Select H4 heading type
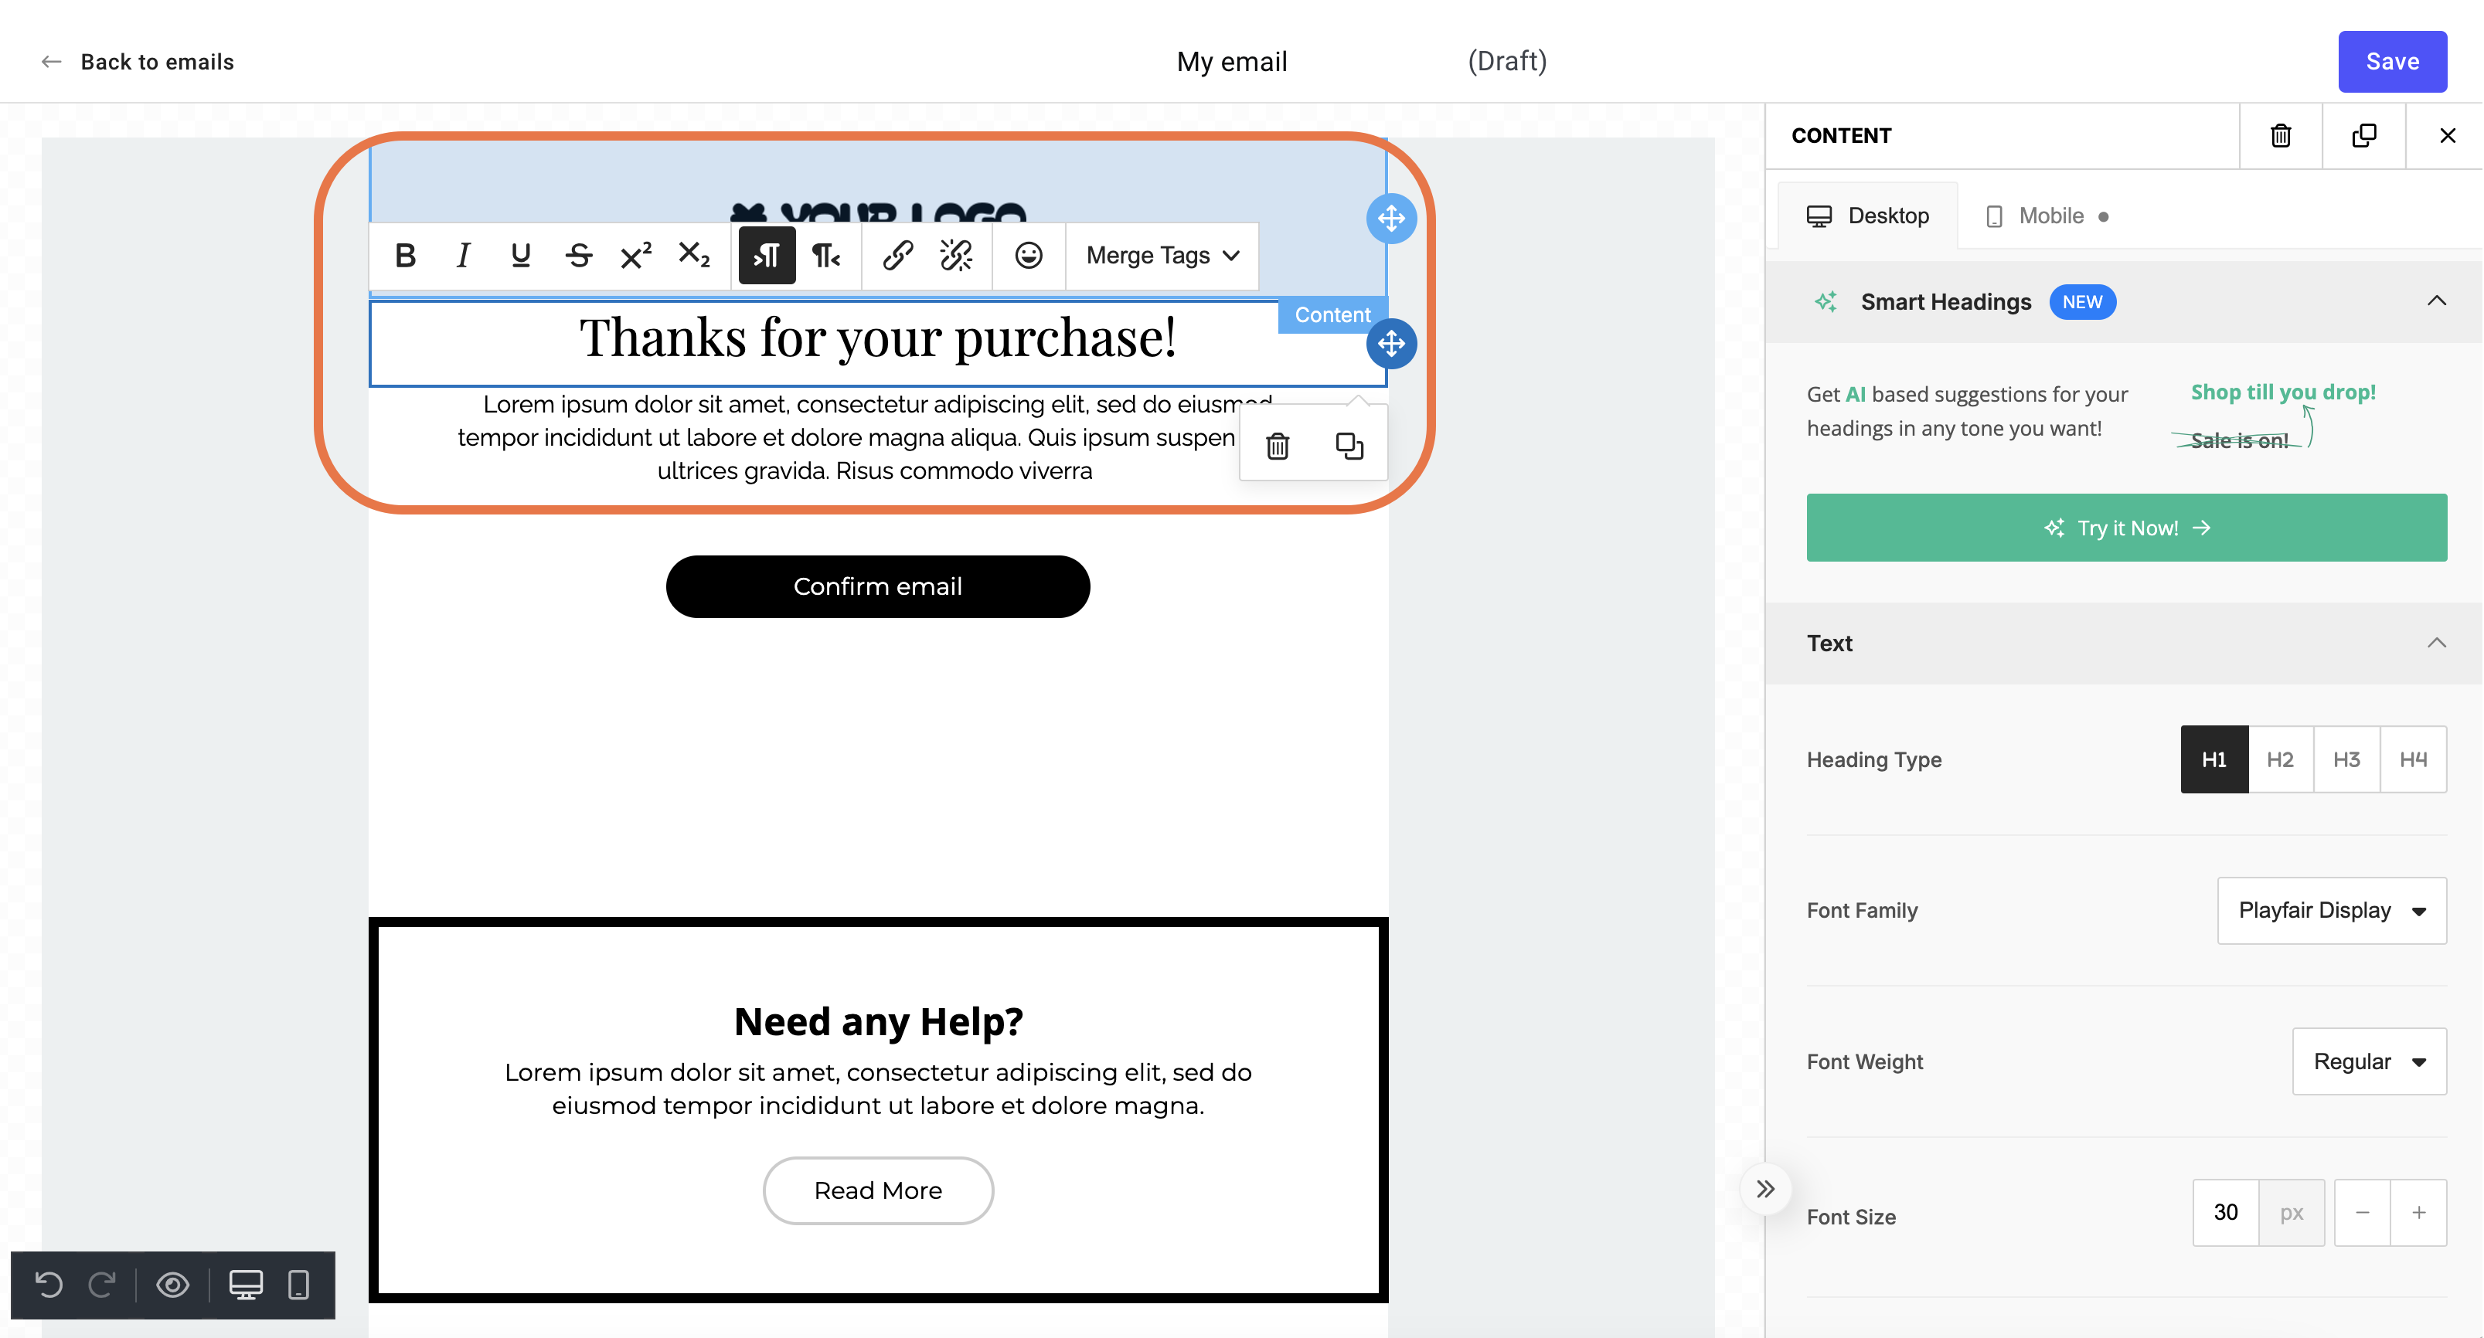This screenshot has height=1338, width=2484. (2413, 759)
